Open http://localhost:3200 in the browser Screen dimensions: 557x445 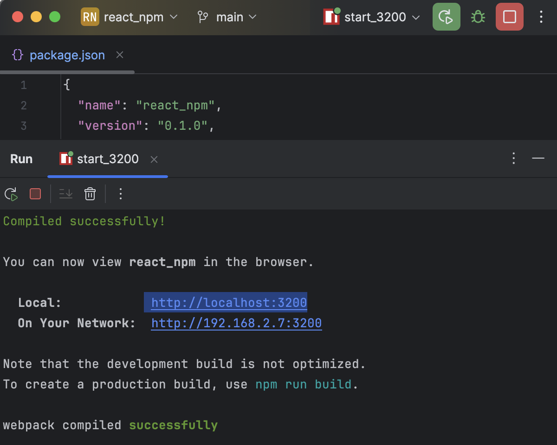[x=227, y=302]
